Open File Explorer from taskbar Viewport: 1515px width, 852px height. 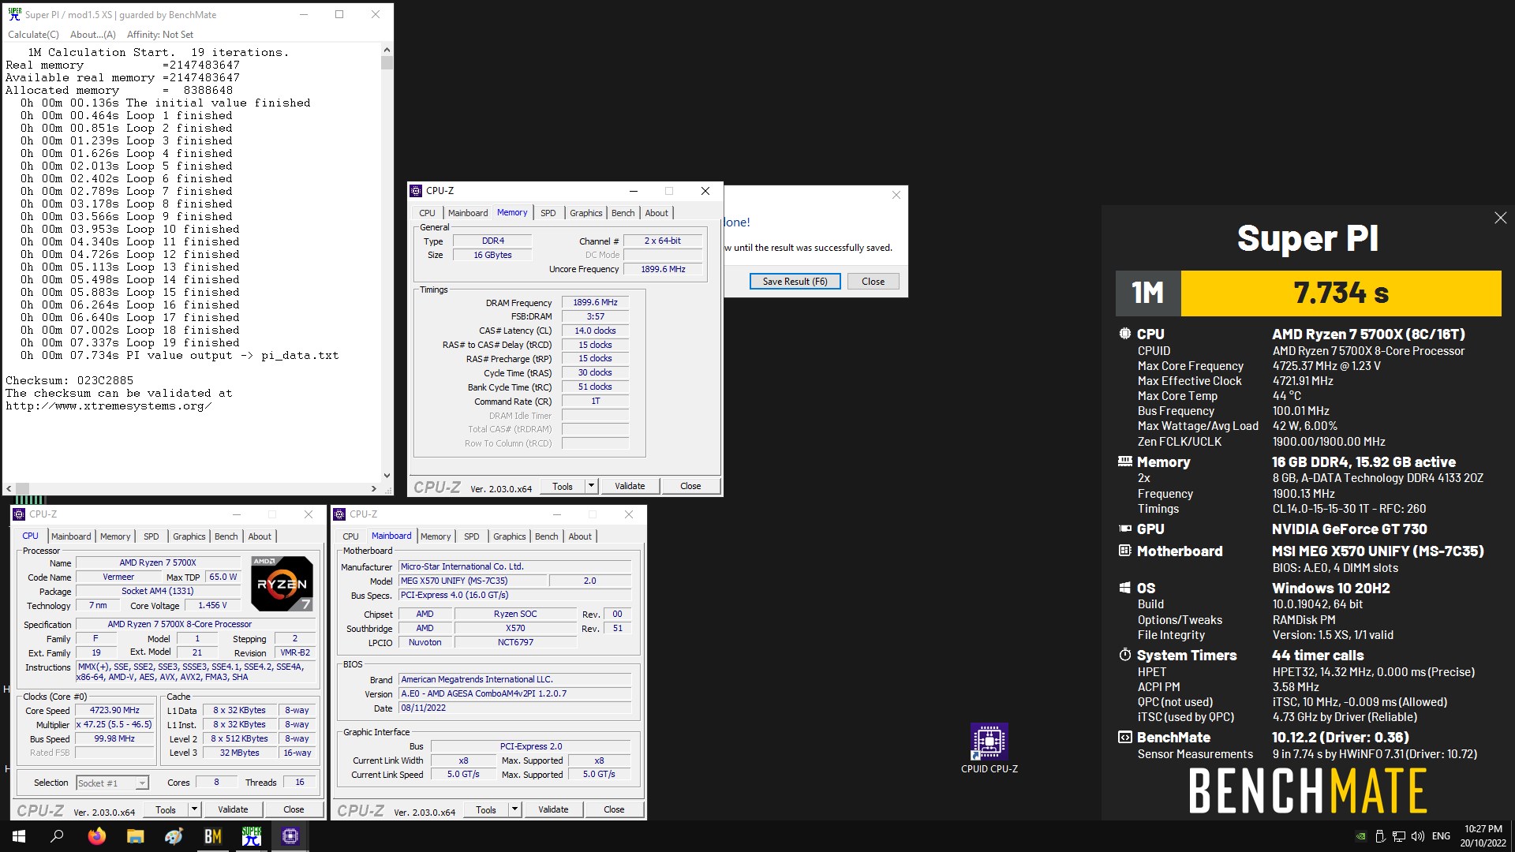[x=135, y=836]
